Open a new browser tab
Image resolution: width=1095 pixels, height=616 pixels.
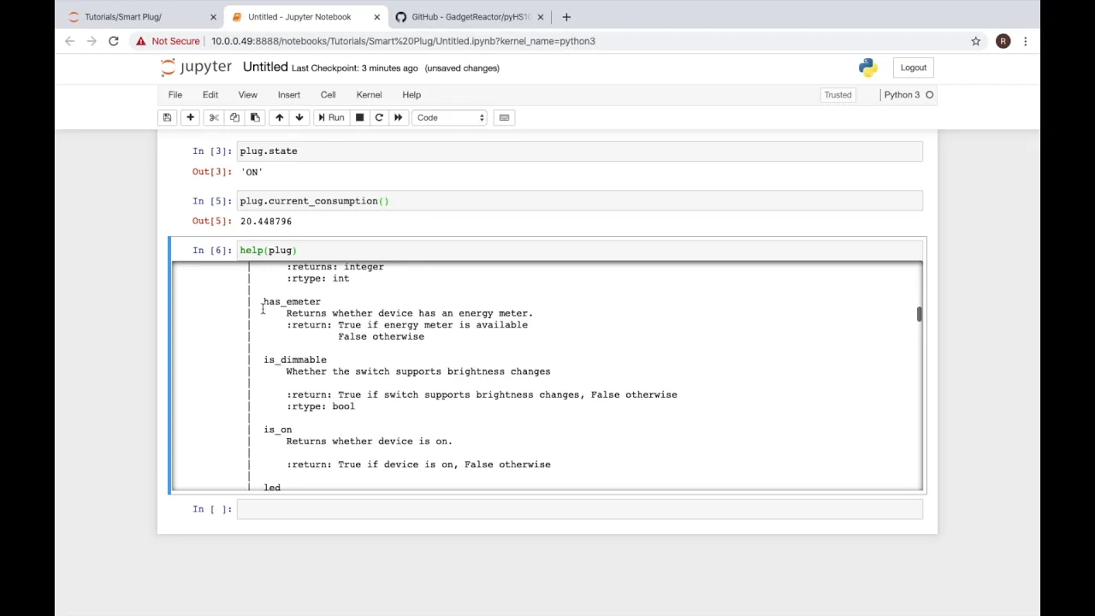click(566, 17)
